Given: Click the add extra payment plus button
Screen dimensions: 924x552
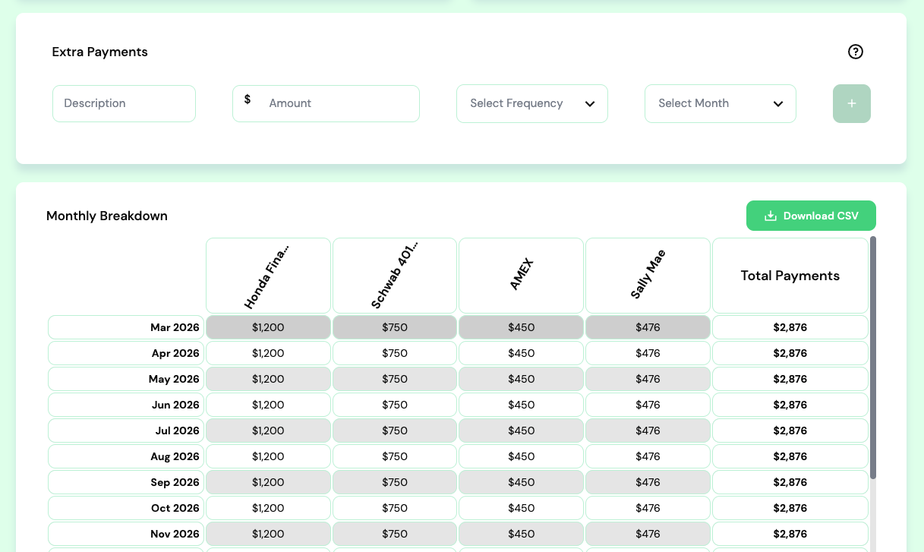Looking at the screenshot, I should pos(852,103).
